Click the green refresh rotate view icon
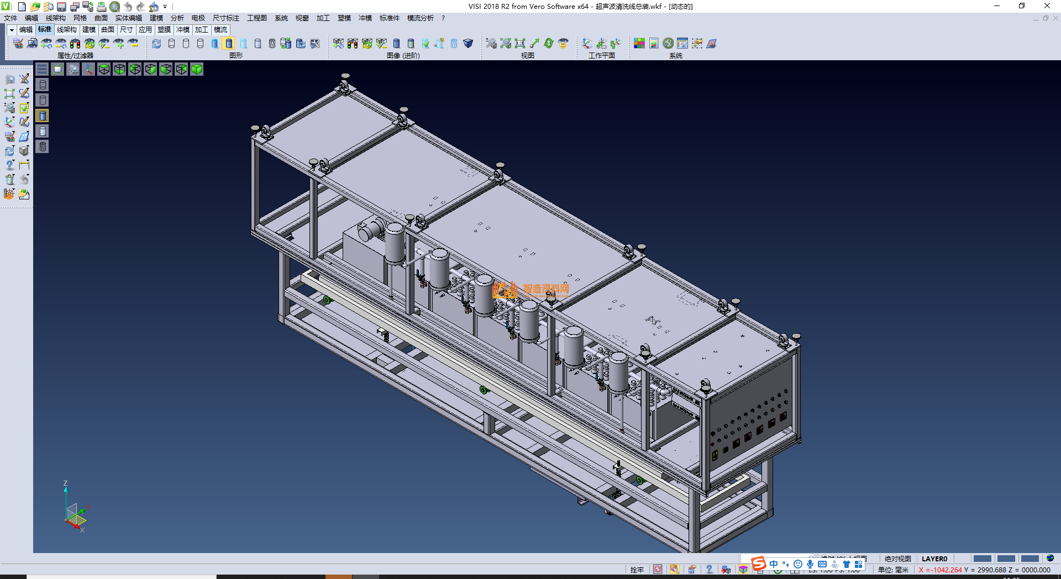The width and height of the screenshot is (1061, 579). 548,44
